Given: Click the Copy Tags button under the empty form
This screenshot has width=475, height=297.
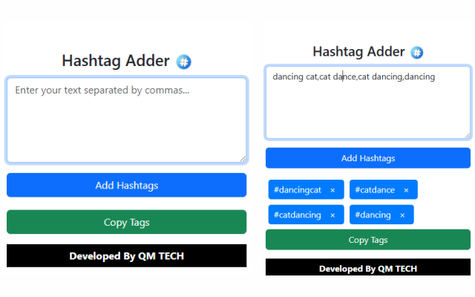Looking at the screenshot, I should coord(126,222).
